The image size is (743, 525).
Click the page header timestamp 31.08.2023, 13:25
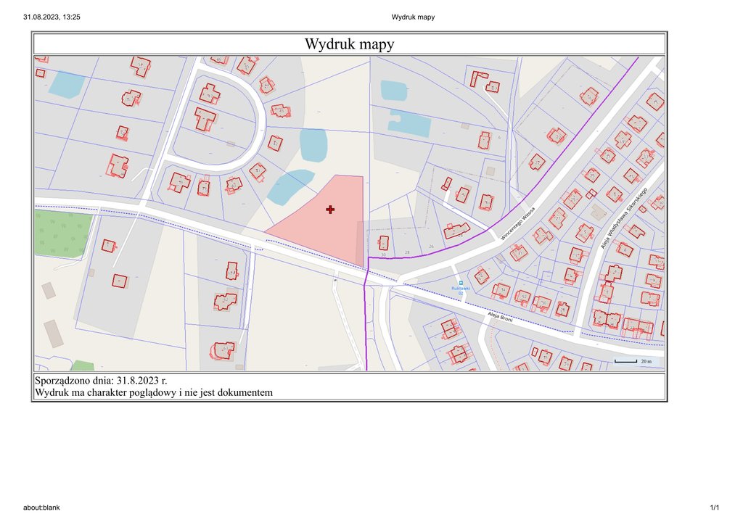52,17
